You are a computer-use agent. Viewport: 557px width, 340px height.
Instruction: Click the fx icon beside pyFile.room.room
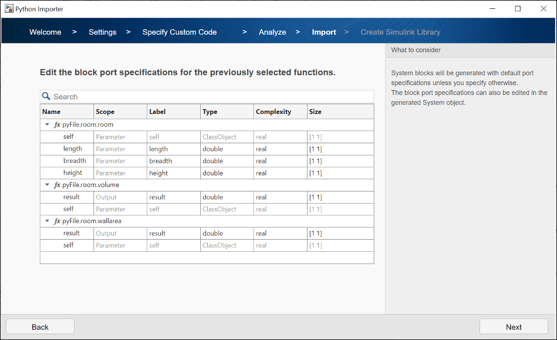click(x=57, y=125)
